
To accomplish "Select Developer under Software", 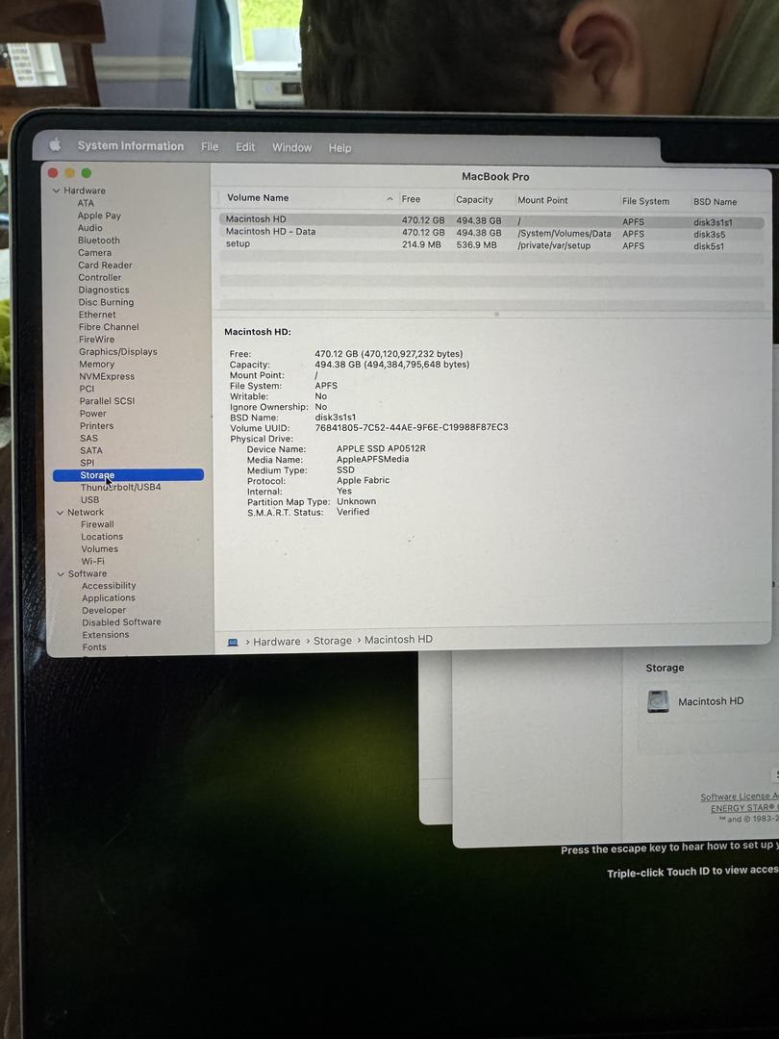I will 104,610.
